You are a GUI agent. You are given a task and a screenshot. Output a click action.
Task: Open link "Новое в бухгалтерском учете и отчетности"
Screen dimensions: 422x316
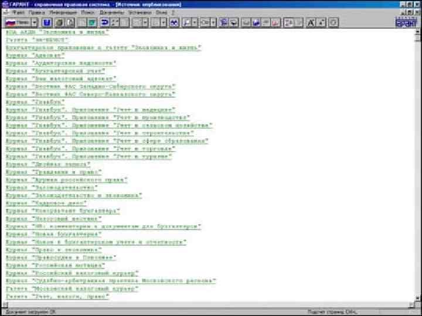tap(96, 242)
